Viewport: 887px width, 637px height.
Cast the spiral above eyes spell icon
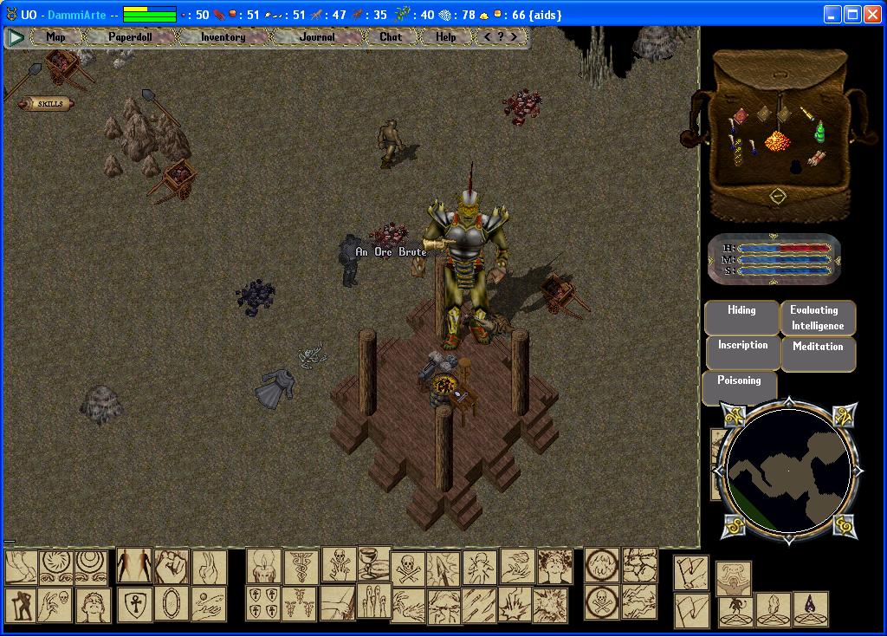click(56, 568)
